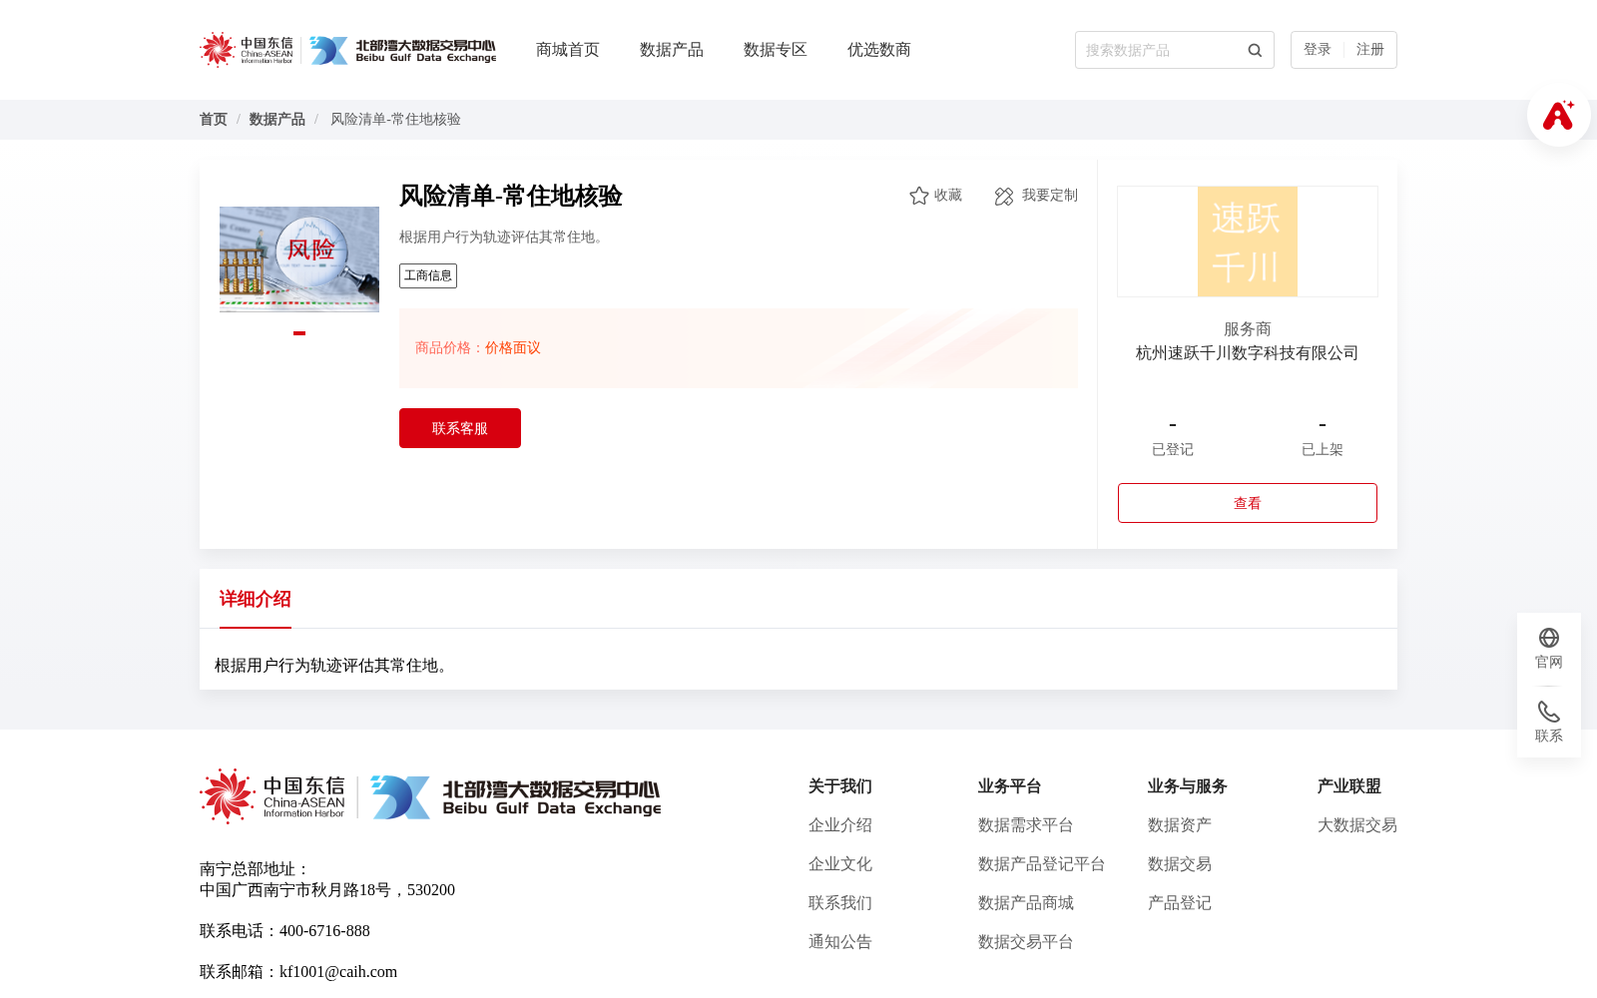
Task: Open footer link 数据产品登记平台
Action: click(x=1042, y=864)
